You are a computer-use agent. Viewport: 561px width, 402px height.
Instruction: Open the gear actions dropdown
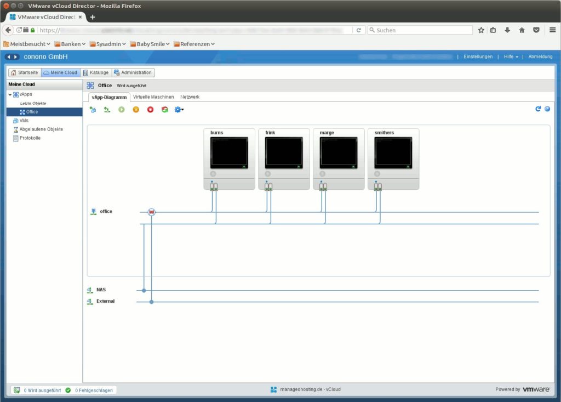click(179, 110)
